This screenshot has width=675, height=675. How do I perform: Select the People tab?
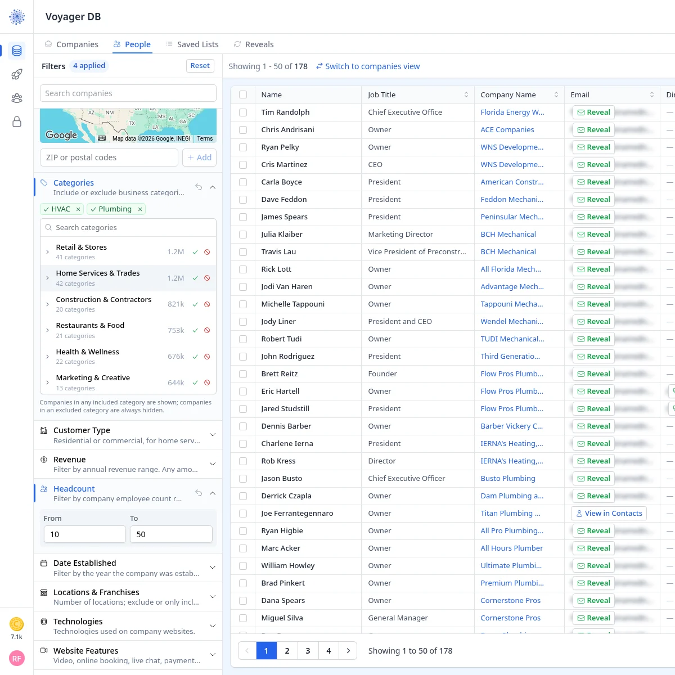[x=132, y=44]
